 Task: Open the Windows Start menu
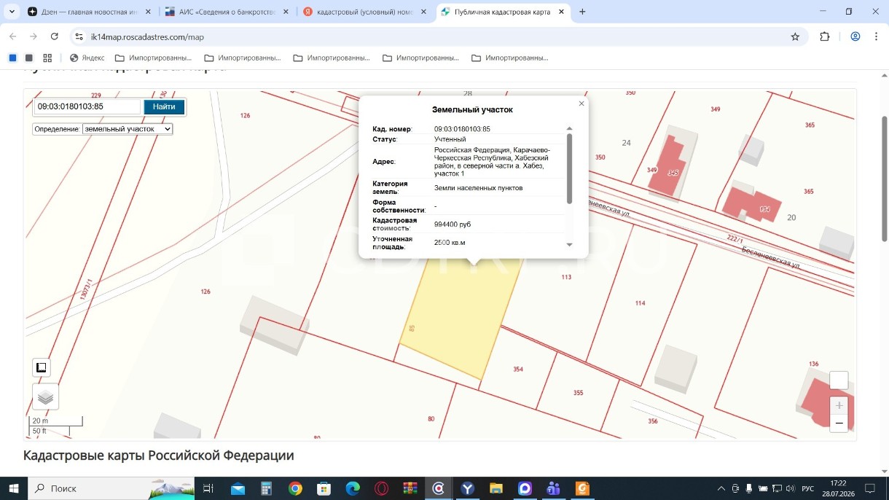tap(14, 488)
